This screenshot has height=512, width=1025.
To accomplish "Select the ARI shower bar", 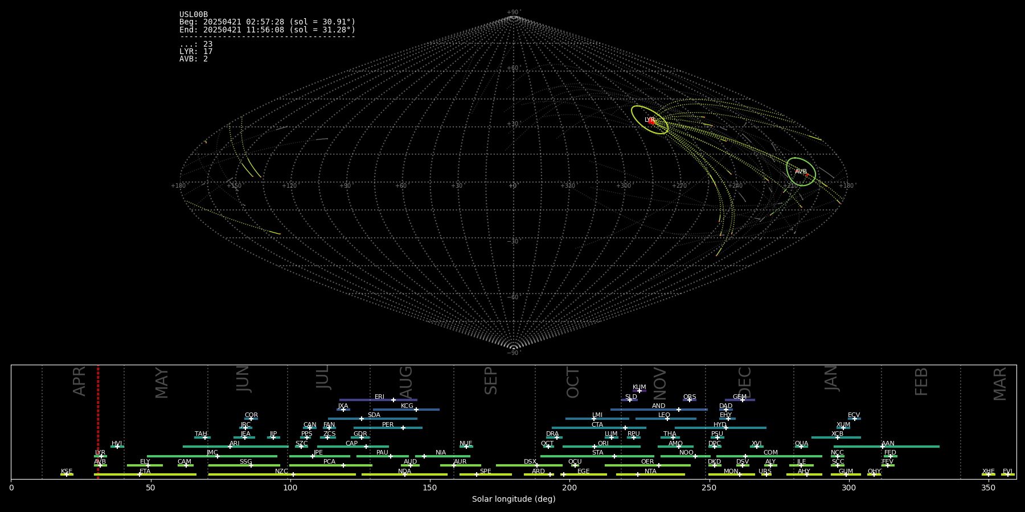I will pyautogui.click(x=236, y=447).
